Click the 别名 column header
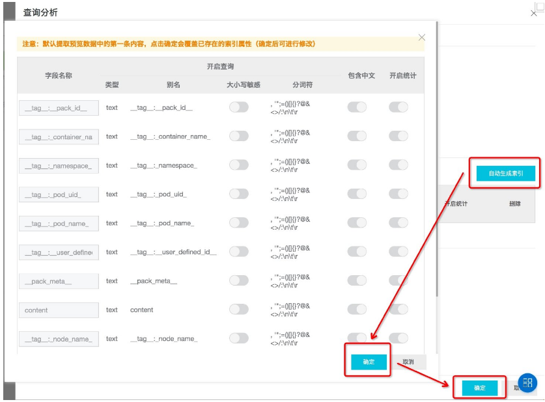 tap(173, 85)
